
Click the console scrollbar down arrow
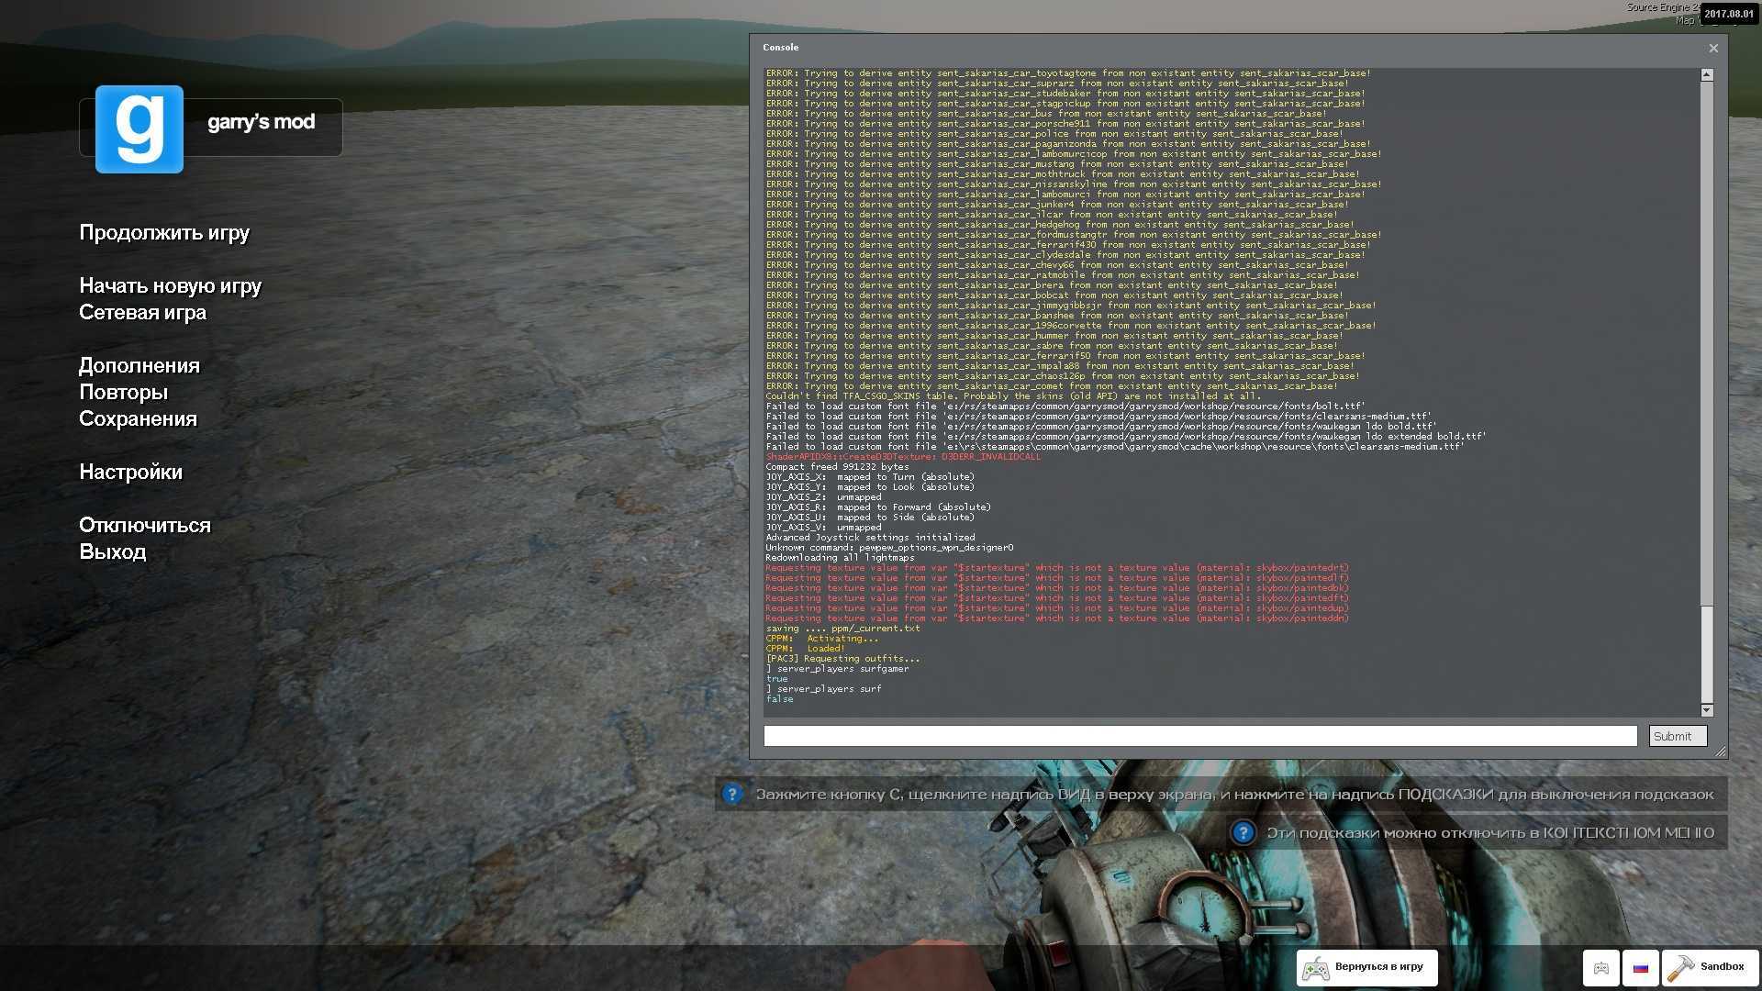tap(1706, 710)
